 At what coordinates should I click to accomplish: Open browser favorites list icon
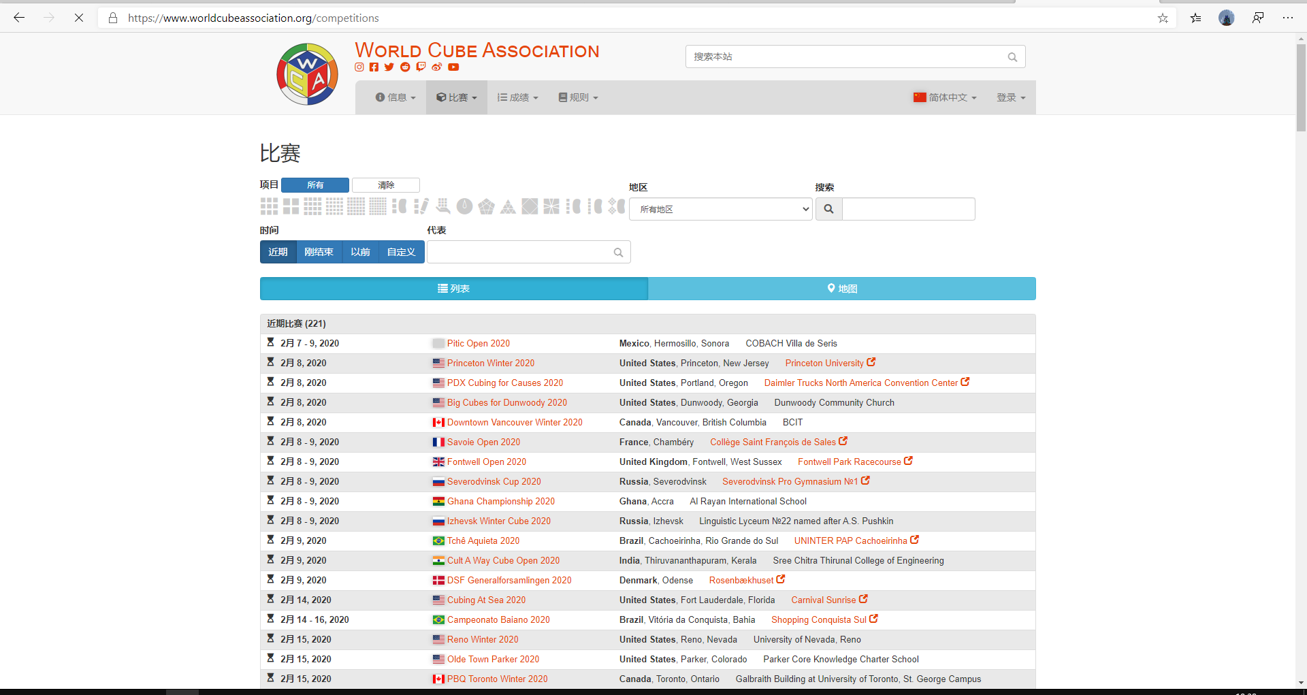click(x=1195, y=18)
